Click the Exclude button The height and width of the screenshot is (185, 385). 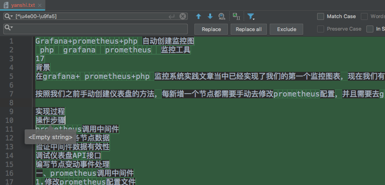click(286, 29)
